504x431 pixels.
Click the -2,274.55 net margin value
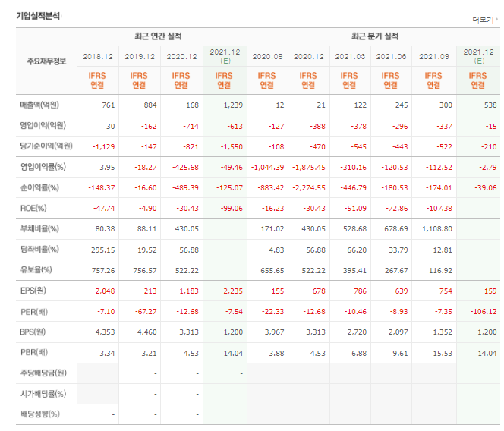coord(309,188)
